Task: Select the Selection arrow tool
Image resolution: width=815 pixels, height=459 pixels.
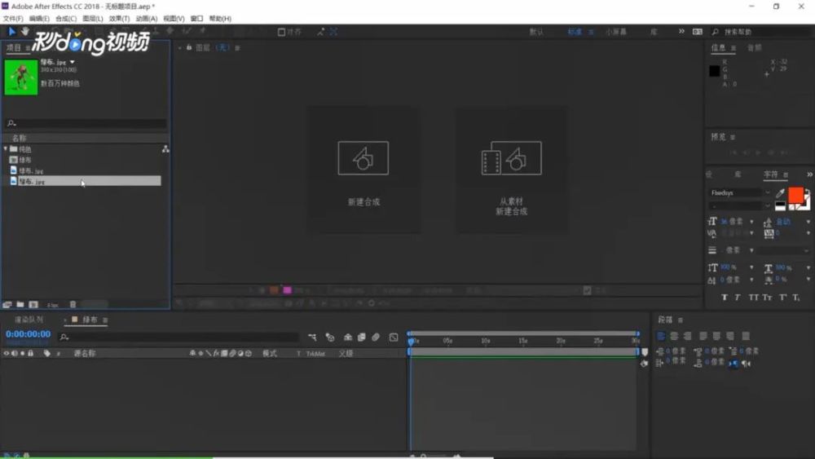Action: tap(12, 32)
